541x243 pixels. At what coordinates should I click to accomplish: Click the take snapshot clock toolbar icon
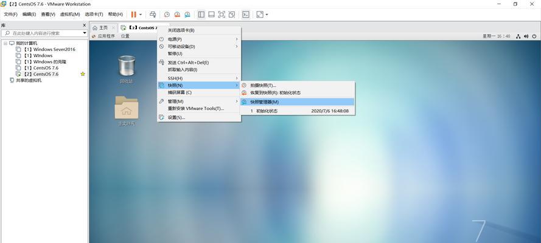(x=167, y=15)
